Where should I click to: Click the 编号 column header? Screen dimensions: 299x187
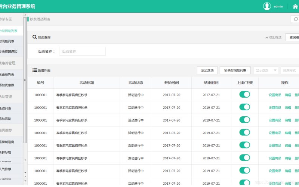40,83
